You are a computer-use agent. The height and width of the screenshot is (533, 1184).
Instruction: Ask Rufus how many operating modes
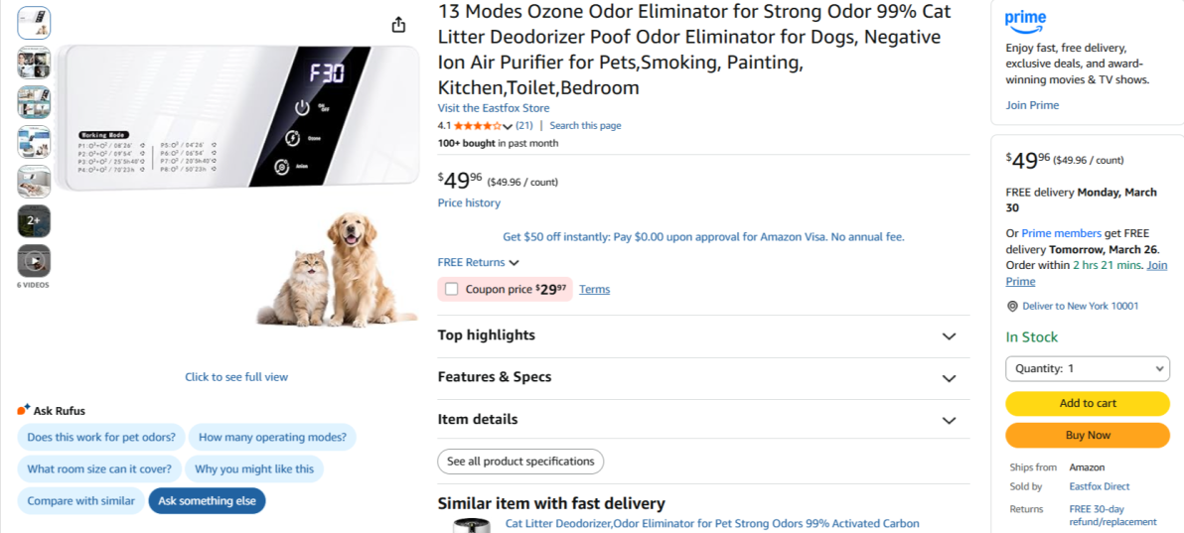pos(272,438)
